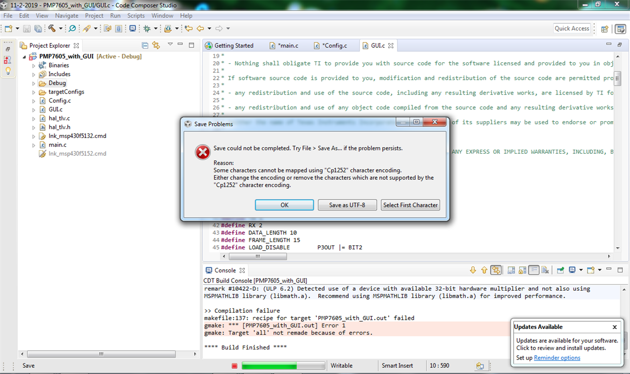Click the CCS Edit perspective icon
The image size is (630, 374).
point(621,29)
